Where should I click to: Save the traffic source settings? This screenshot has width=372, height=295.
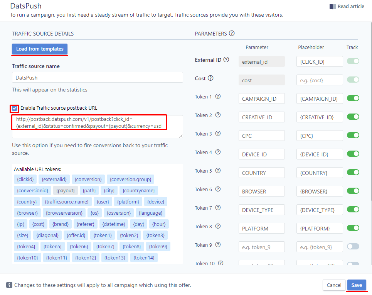(x=357, y=285)
